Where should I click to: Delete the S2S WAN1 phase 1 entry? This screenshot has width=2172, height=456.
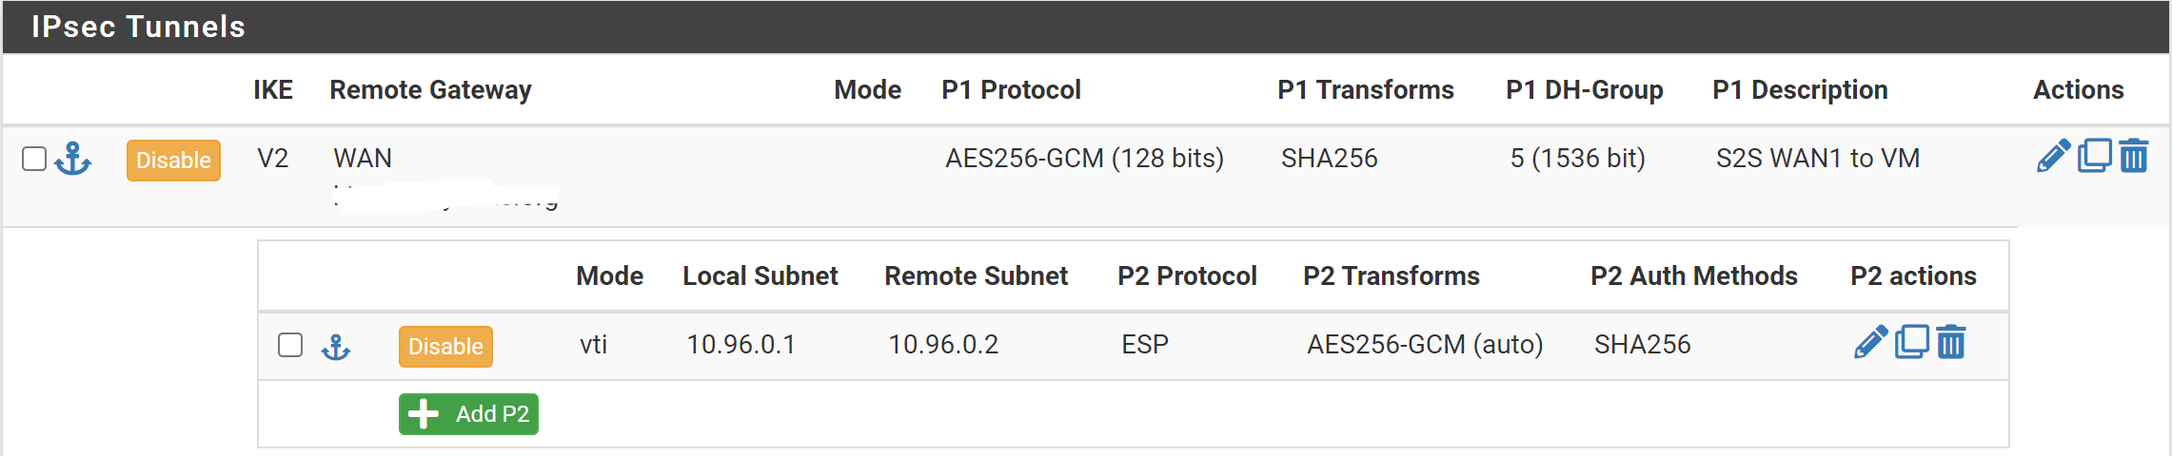[x=2134, y=156]
